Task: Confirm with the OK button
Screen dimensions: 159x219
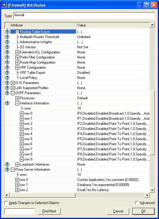Action: tap(143, 211)
